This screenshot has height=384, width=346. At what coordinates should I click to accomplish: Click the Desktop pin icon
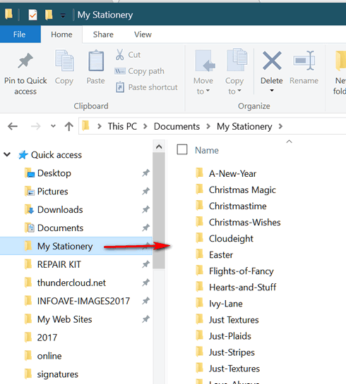point(145,173)
